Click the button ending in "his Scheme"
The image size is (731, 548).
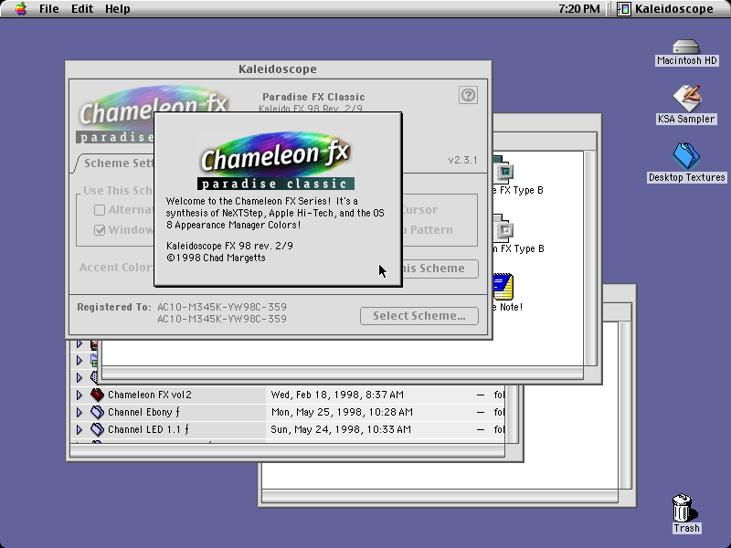[440, 269]
